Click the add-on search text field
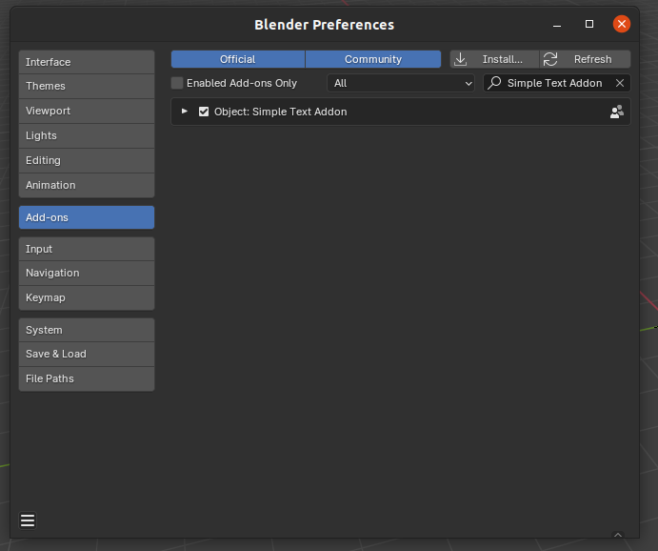 (x=554, y=83)
